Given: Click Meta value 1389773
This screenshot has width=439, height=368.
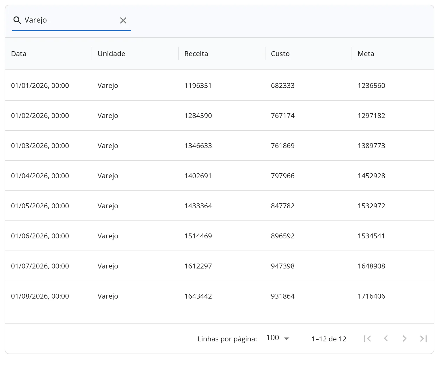Looking at the screenshot, I should point(371,146).
